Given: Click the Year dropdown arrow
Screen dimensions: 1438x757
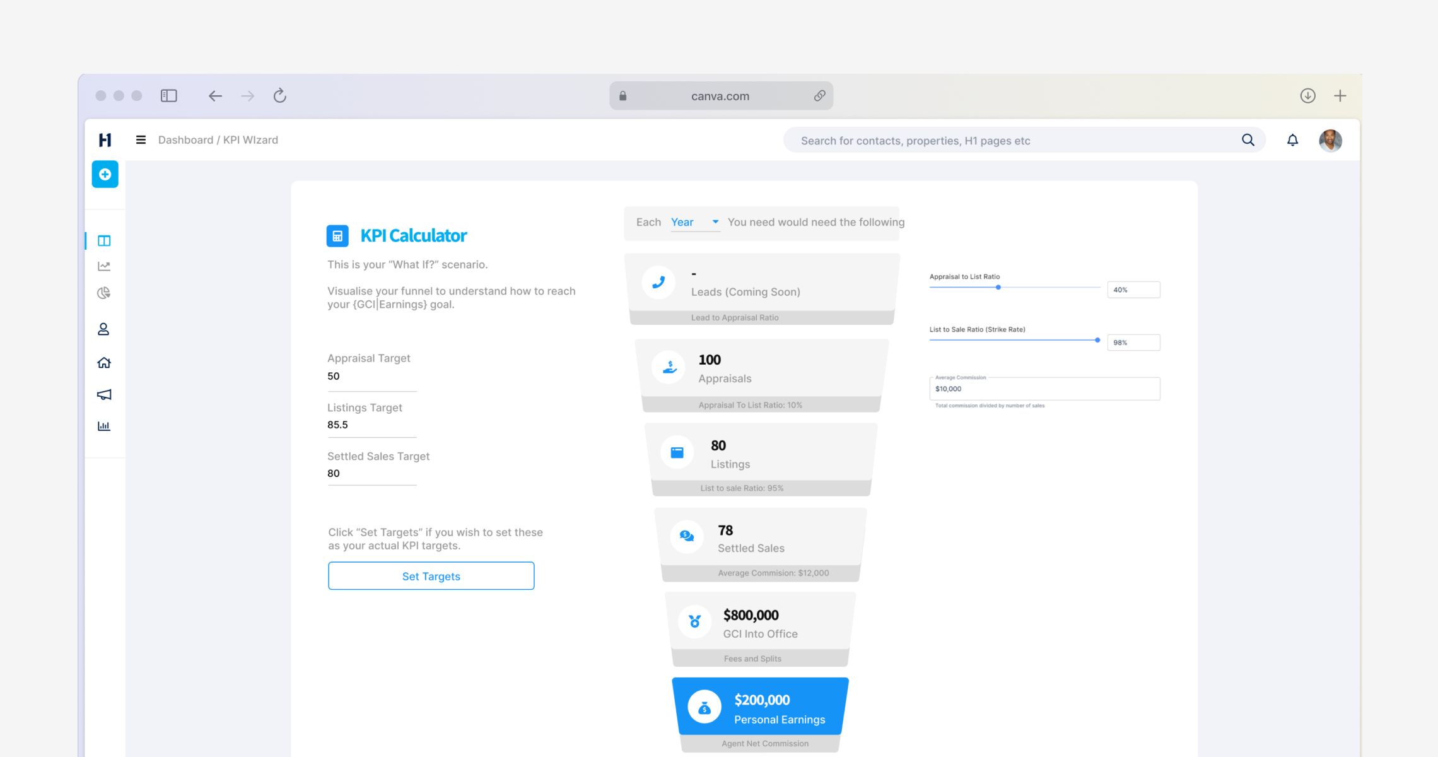Looking at the screenshot, I should (x=715, y=222).
